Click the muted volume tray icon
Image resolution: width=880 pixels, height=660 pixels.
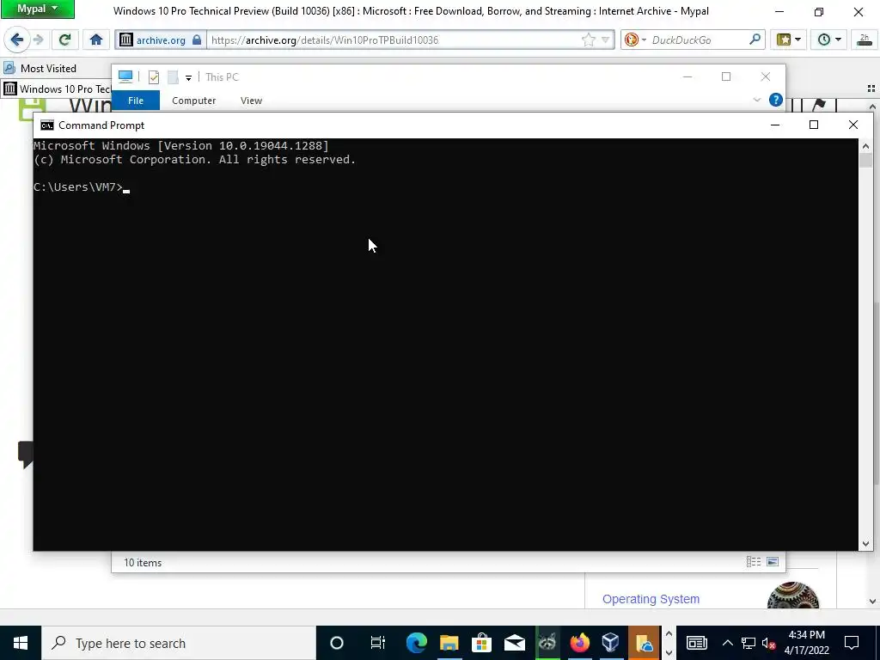tap(769, 643)
